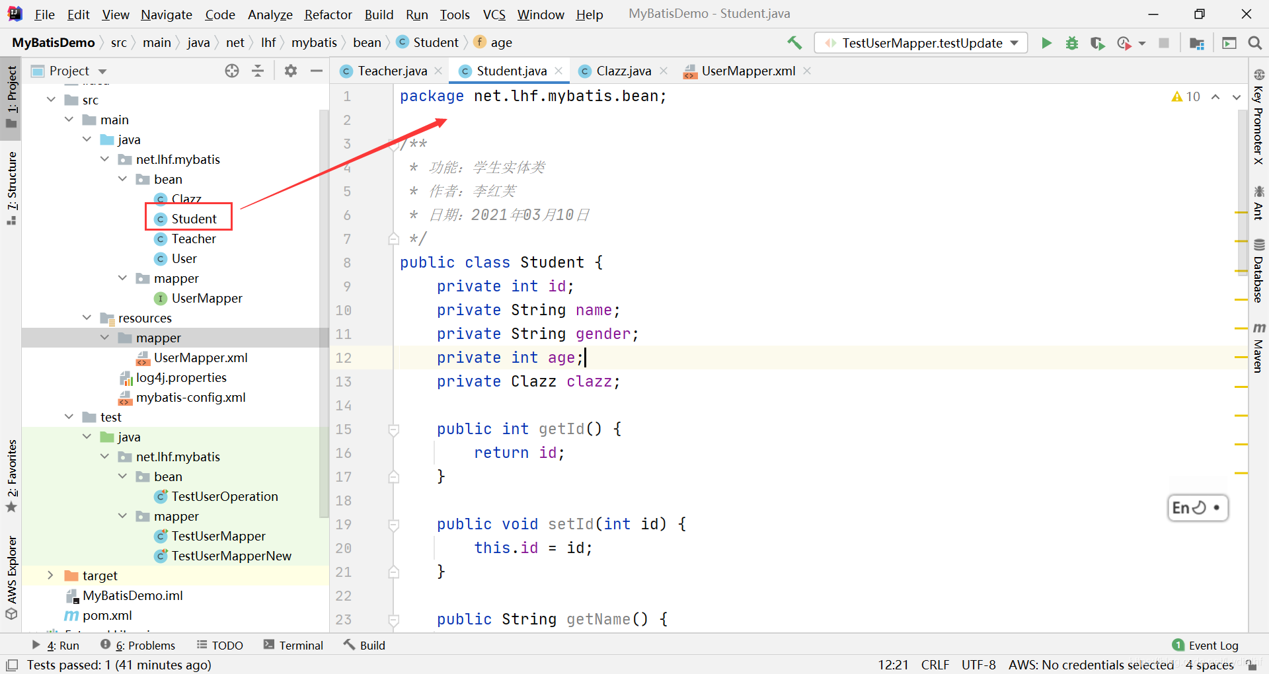Start debugging with the bug icon

pos(1072,43)
